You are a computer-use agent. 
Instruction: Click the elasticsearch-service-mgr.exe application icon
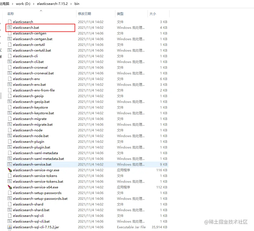(x=10, y=170)
